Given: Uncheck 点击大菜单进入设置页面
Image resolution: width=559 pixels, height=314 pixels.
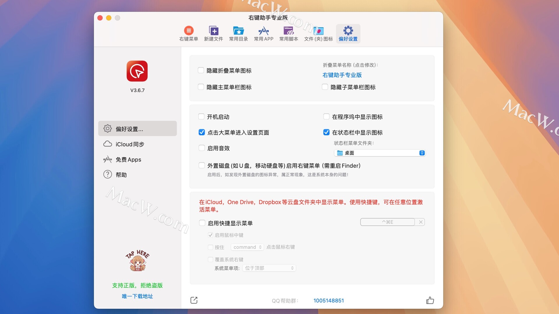Looking at the screenshot, I should pos(202,132).
